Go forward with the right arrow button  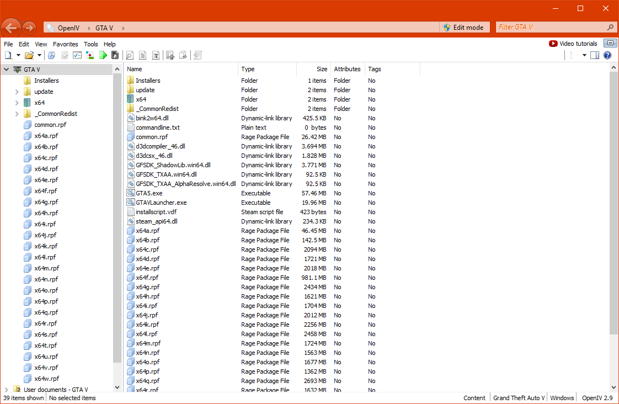[29, 28]
